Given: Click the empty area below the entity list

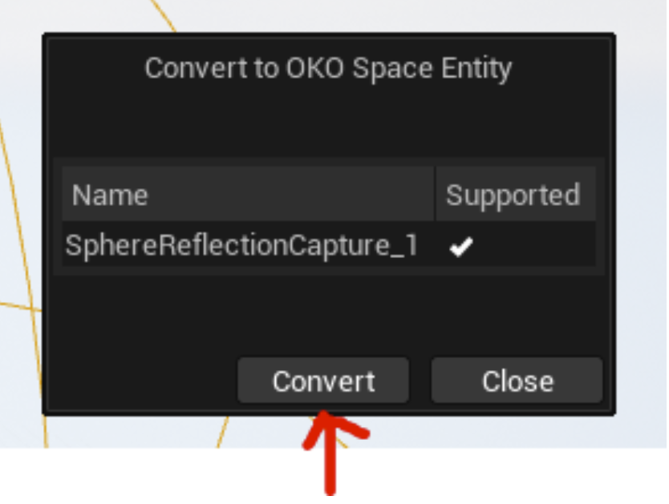Looking at the screenshot, I should [x=328, y=312].
